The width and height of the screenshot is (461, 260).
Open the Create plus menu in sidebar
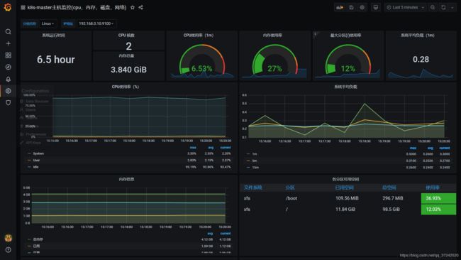click(9, 43)
